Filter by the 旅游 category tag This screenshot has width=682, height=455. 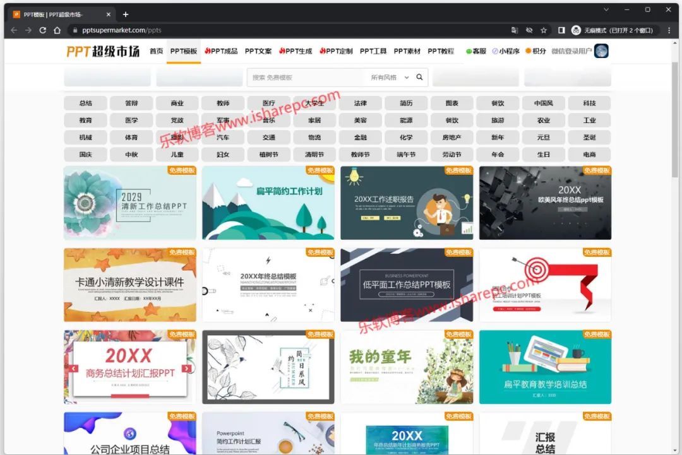(498, 120)
